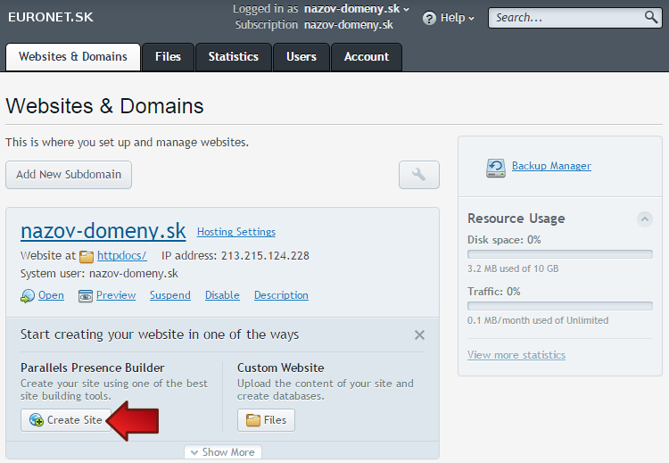The image size is (669, 463).
Task: Click the search magnifier icon
Action: [651, 18]
